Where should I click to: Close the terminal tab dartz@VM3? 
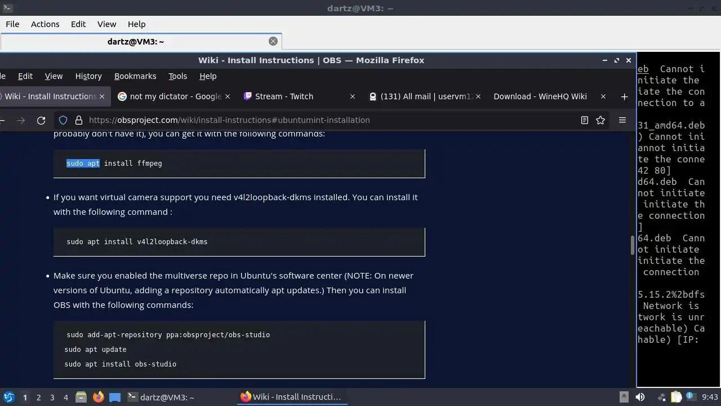273,41
